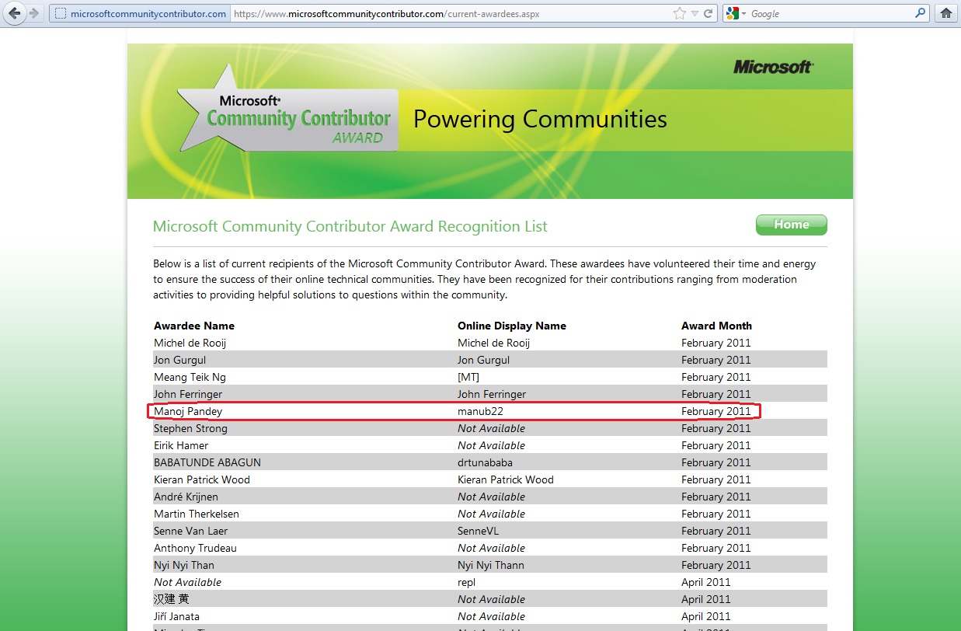Click the search magnifier icon

(x=920, y=13)
